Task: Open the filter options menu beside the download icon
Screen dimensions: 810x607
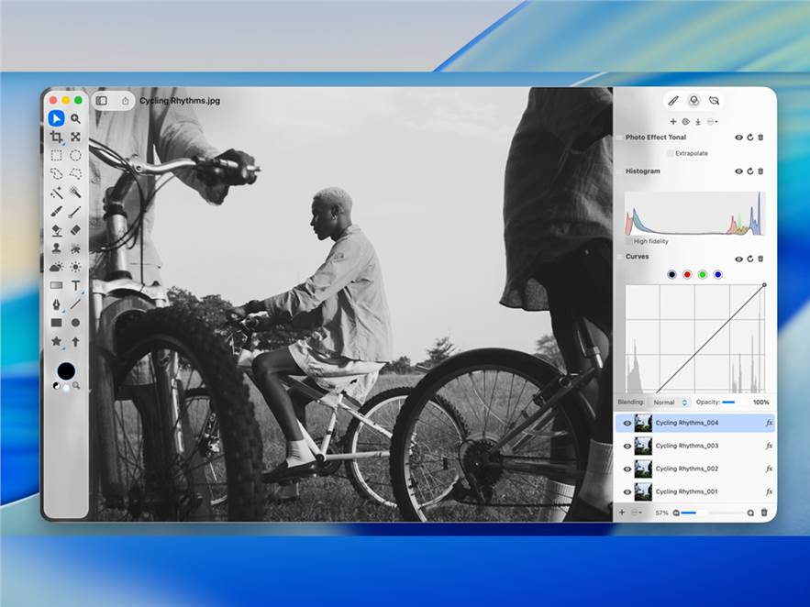Action: tap(712, 121)
